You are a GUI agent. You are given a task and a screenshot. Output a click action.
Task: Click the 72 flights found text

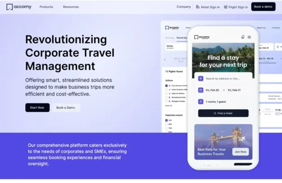(x=174, y=72)
